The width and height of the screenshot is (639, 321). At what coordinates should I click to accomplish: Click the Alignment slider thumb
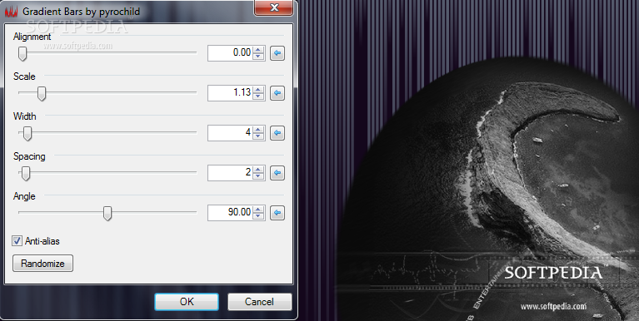pos(22,53)
